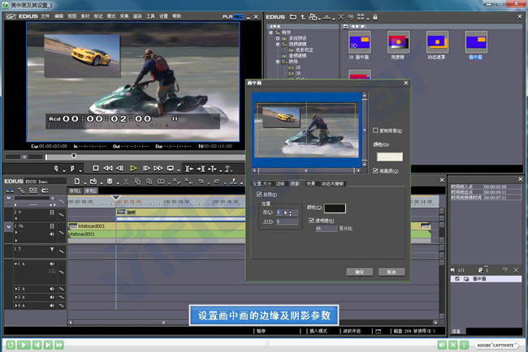Screen dimensions: 528x352
Task: Click the REC mode button in player
Action: pos(238,17)
